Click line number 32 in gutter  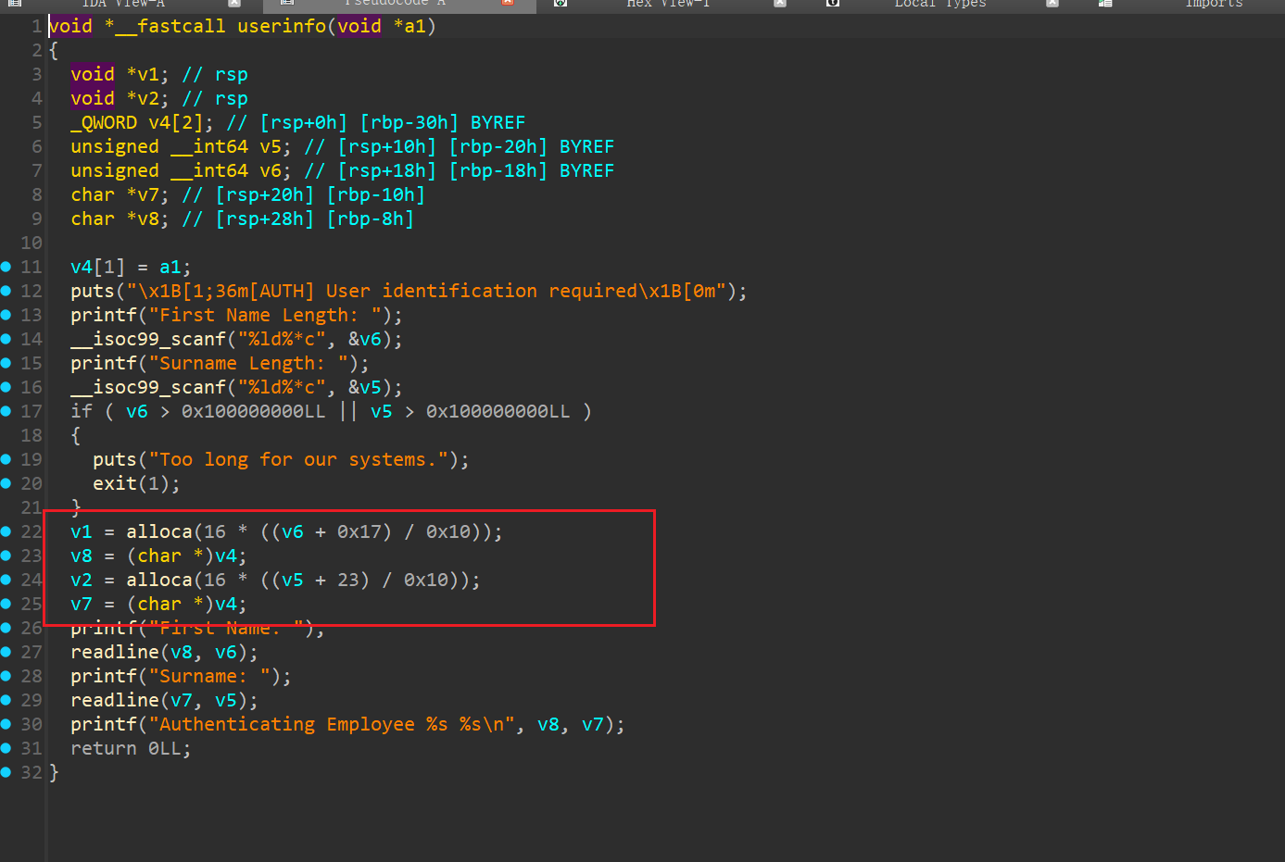tap(31, 772)
